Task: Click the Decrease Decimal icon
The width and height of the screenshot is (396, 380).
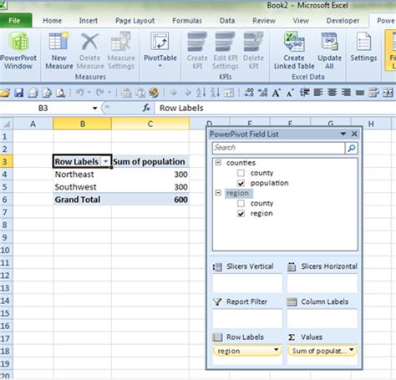Action: click(262, 93)
